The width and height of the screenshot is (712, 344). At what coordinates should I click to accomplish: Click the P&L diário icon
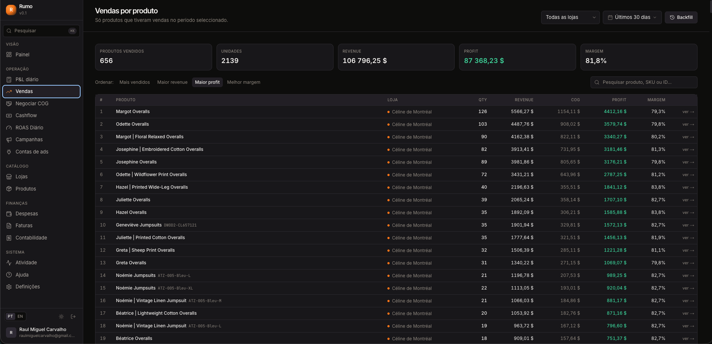9,79
